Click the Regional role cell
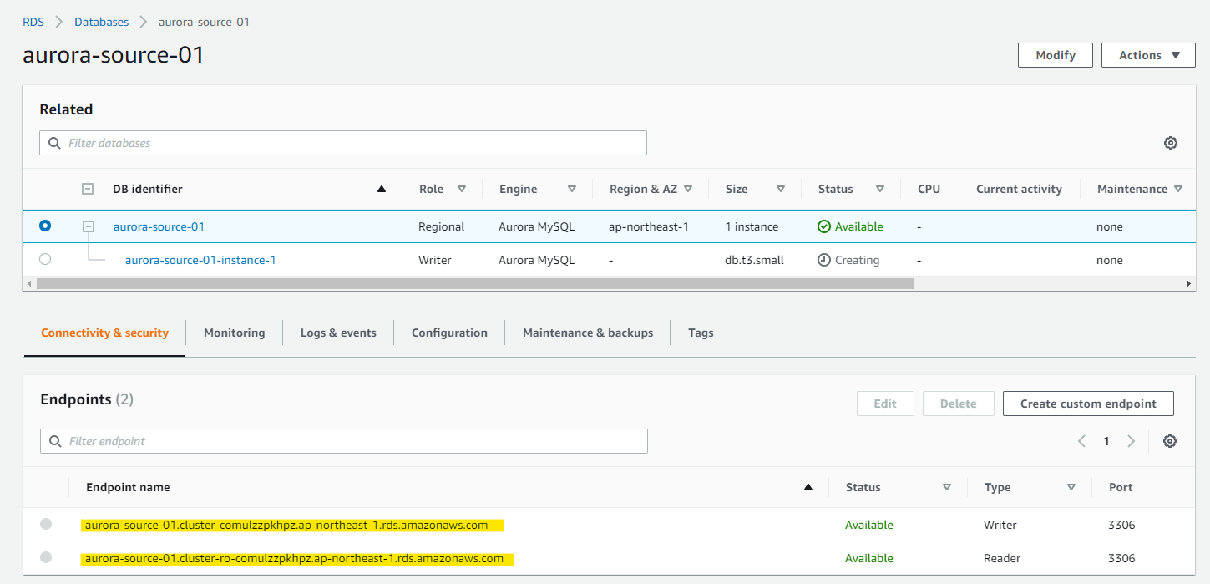1210x584 pixels. coord(441,226)
